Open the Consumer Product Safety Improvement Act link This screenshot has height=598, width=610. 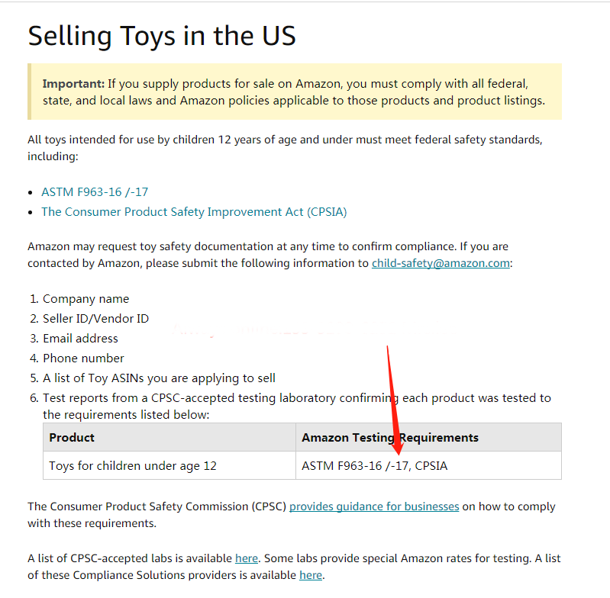coord(194,212)
